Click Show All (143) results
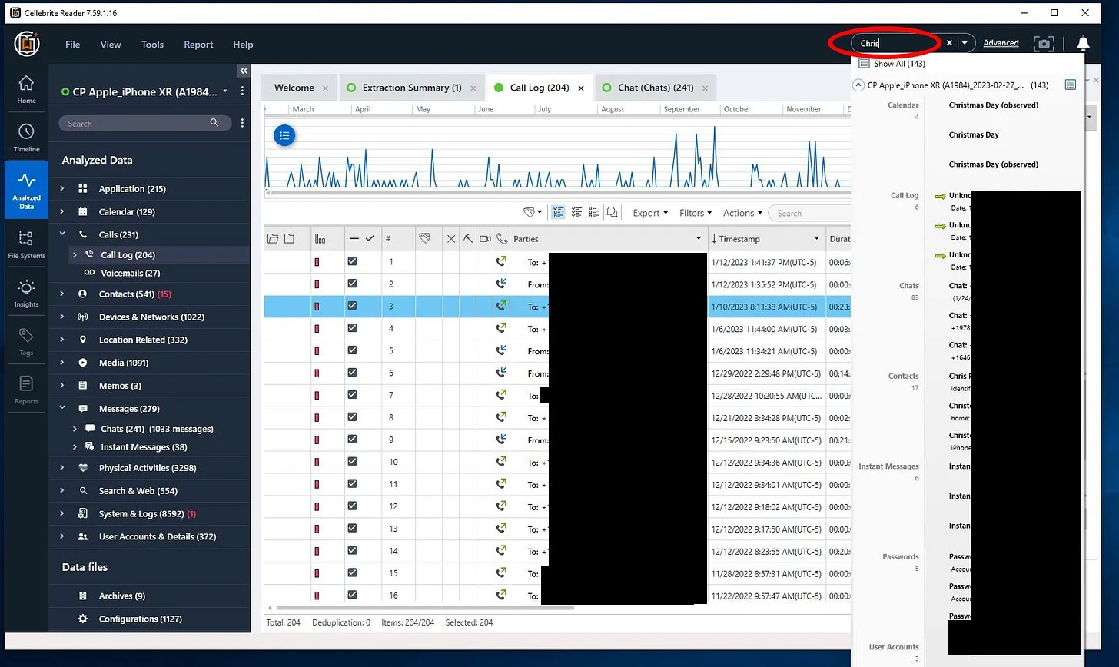Screen dimensions: 1119x667 pyautogui.click(x=899, y=64)
